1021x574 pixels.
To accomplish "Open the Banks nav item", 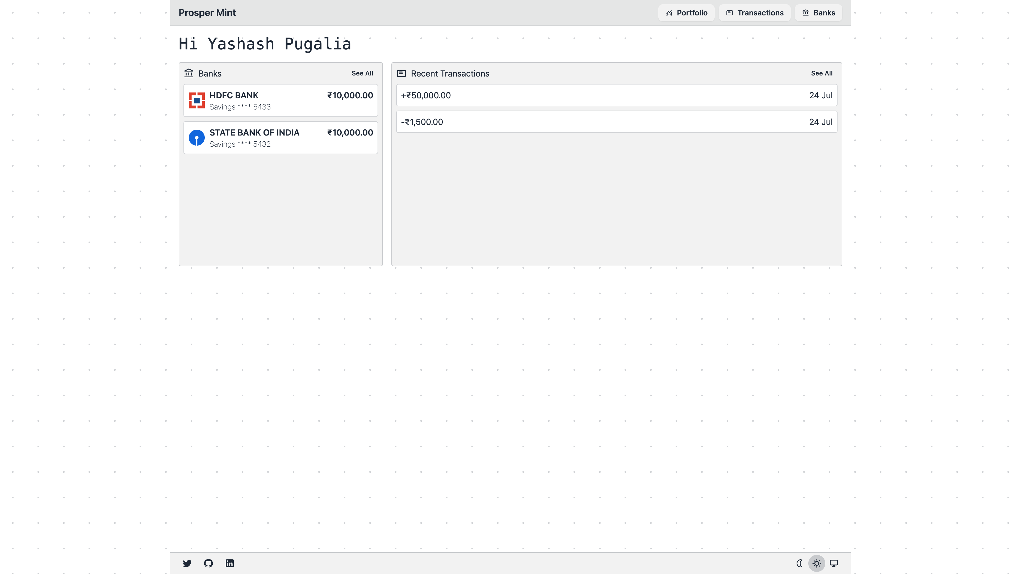I will point(818,13).
